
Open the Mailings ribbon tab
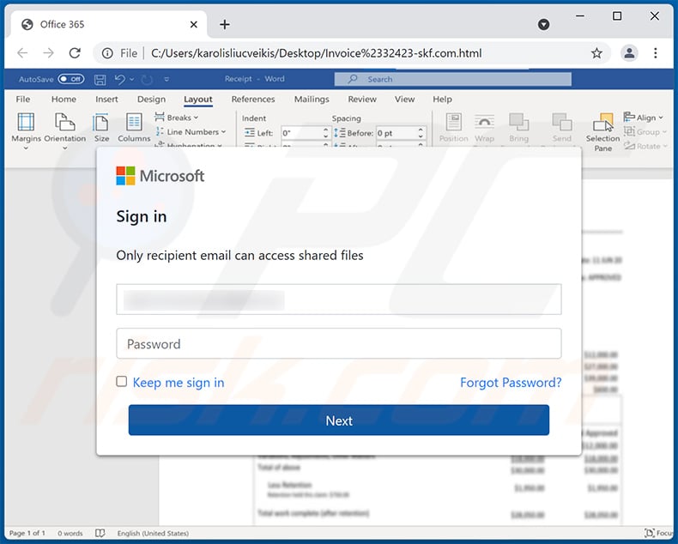(x=312, y=100)
